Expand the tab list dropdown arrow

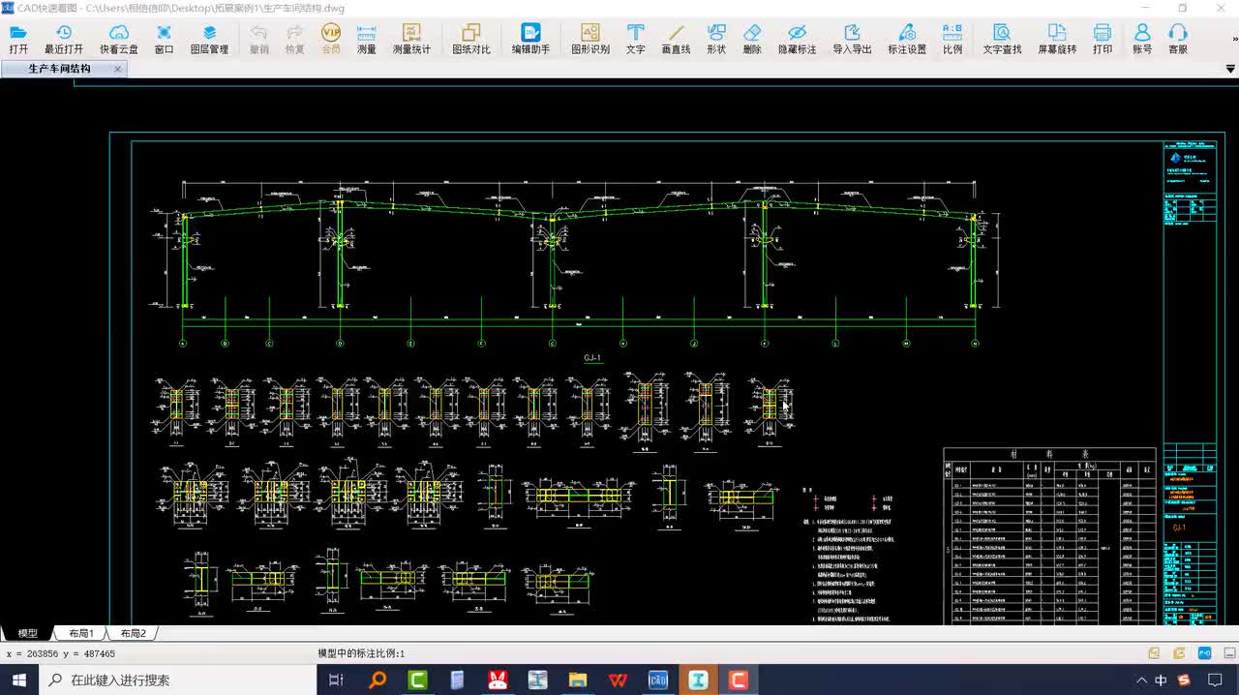click(x=1230, y=70)
